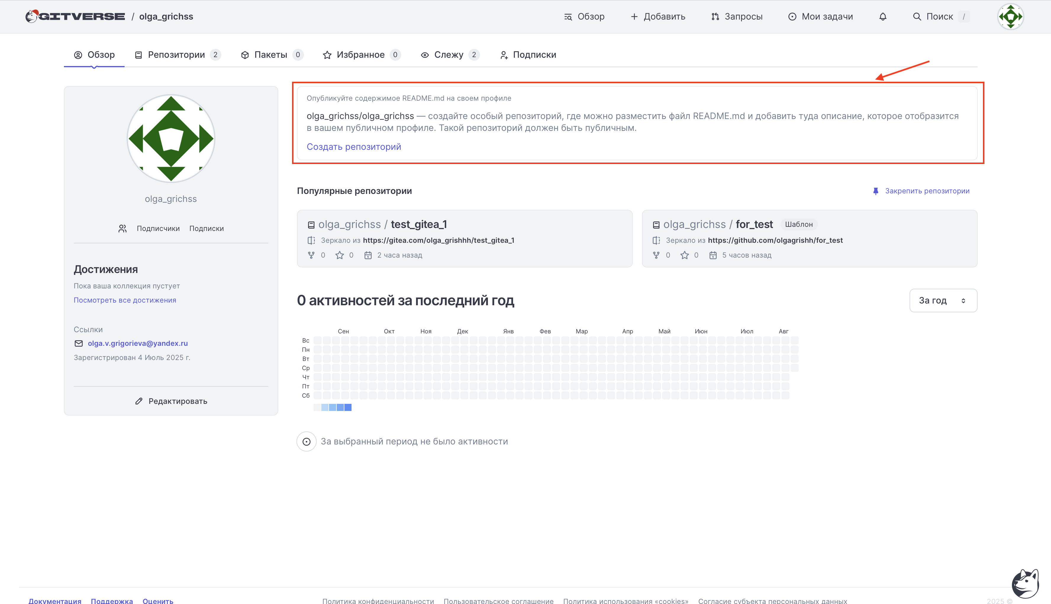Click the Создать репозиторий link
1051x604 pixels.
(x=354, y=147)
